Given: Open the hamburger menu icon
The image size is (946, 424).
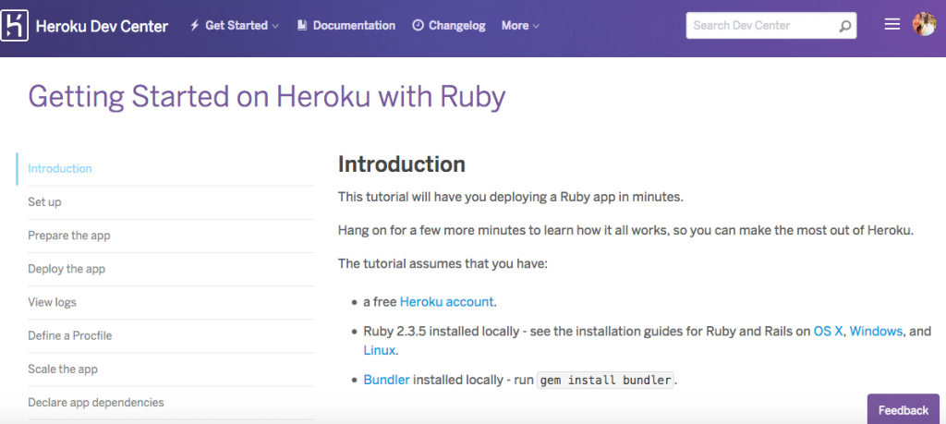Looking at the screenshot, I should (x=891, y=24).
